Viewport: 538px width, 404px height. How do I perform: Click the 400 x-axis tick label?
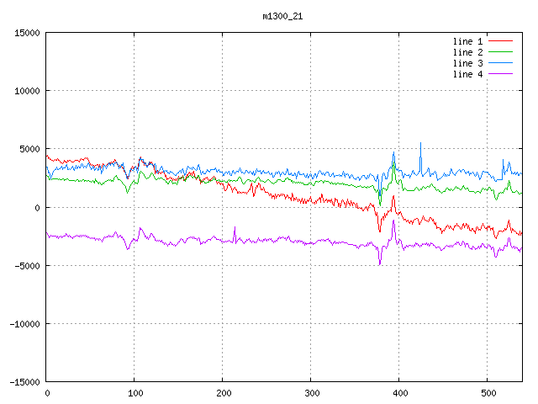pos(399,393)
